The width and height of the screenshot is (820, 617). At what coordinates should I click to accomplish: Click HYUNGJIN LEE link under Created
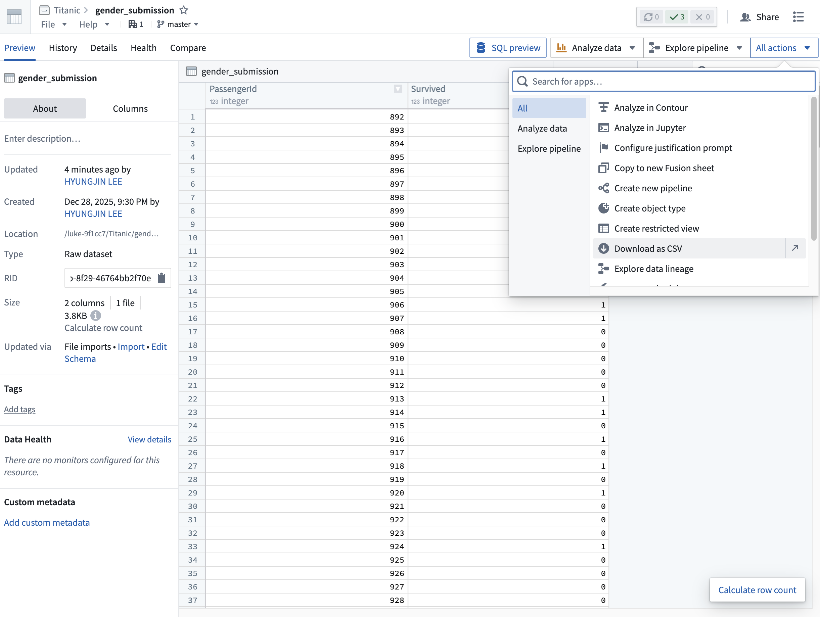(x=93, y=214)
